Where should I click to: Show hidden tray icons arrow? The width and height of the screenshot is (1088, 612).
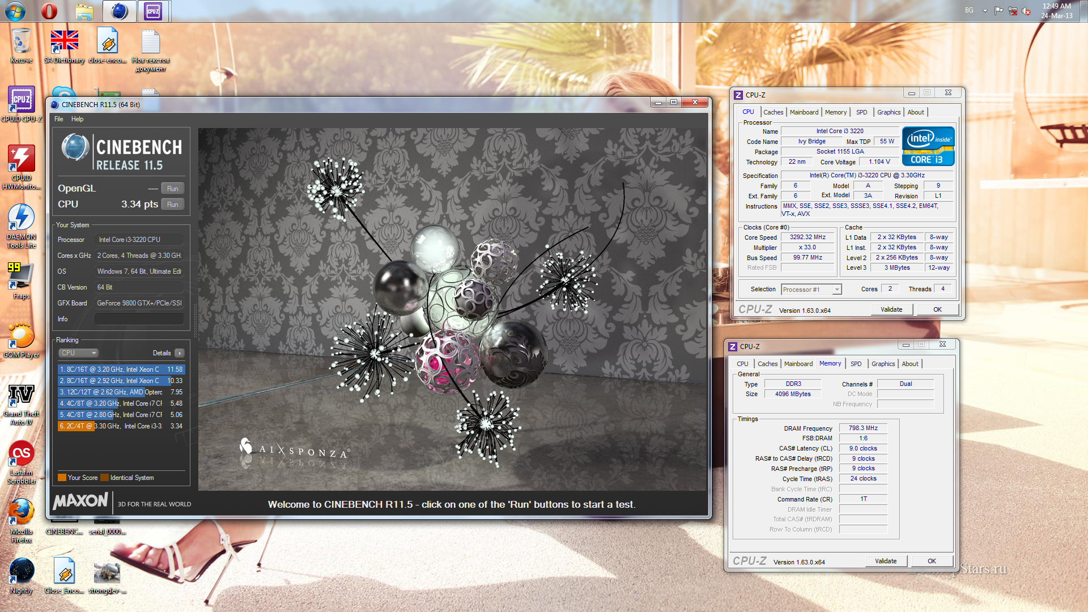click(985, 11)
